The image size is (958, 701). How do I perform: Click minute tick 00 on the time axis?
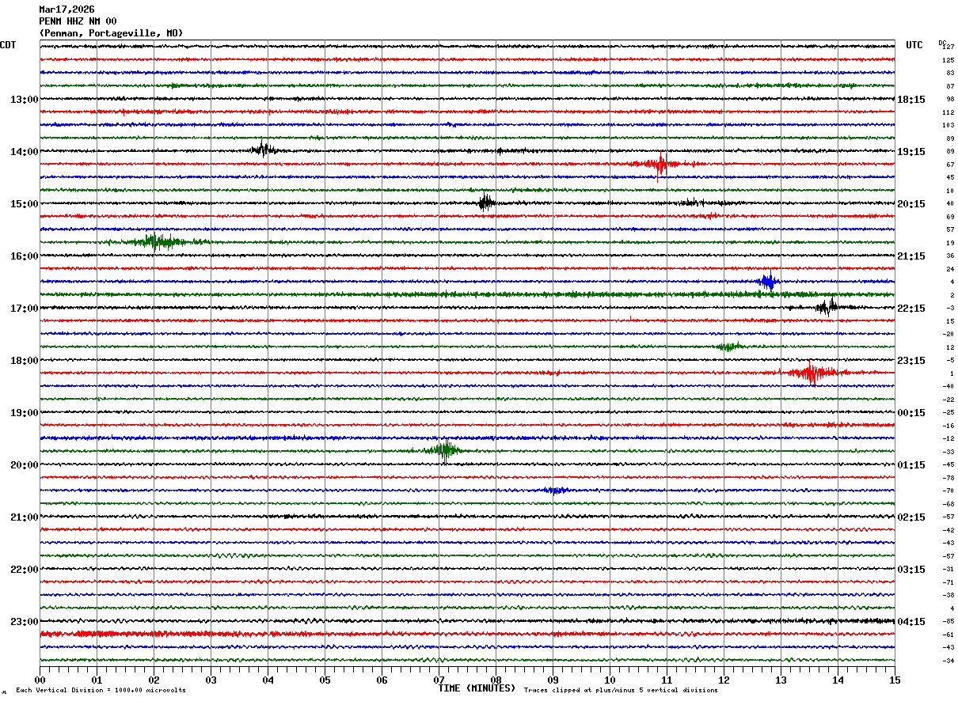[40, 680]
